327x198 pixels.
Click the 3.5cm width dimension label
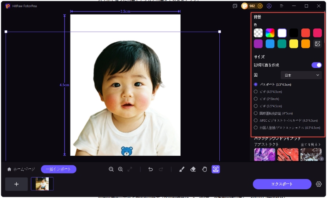(125, 11)
